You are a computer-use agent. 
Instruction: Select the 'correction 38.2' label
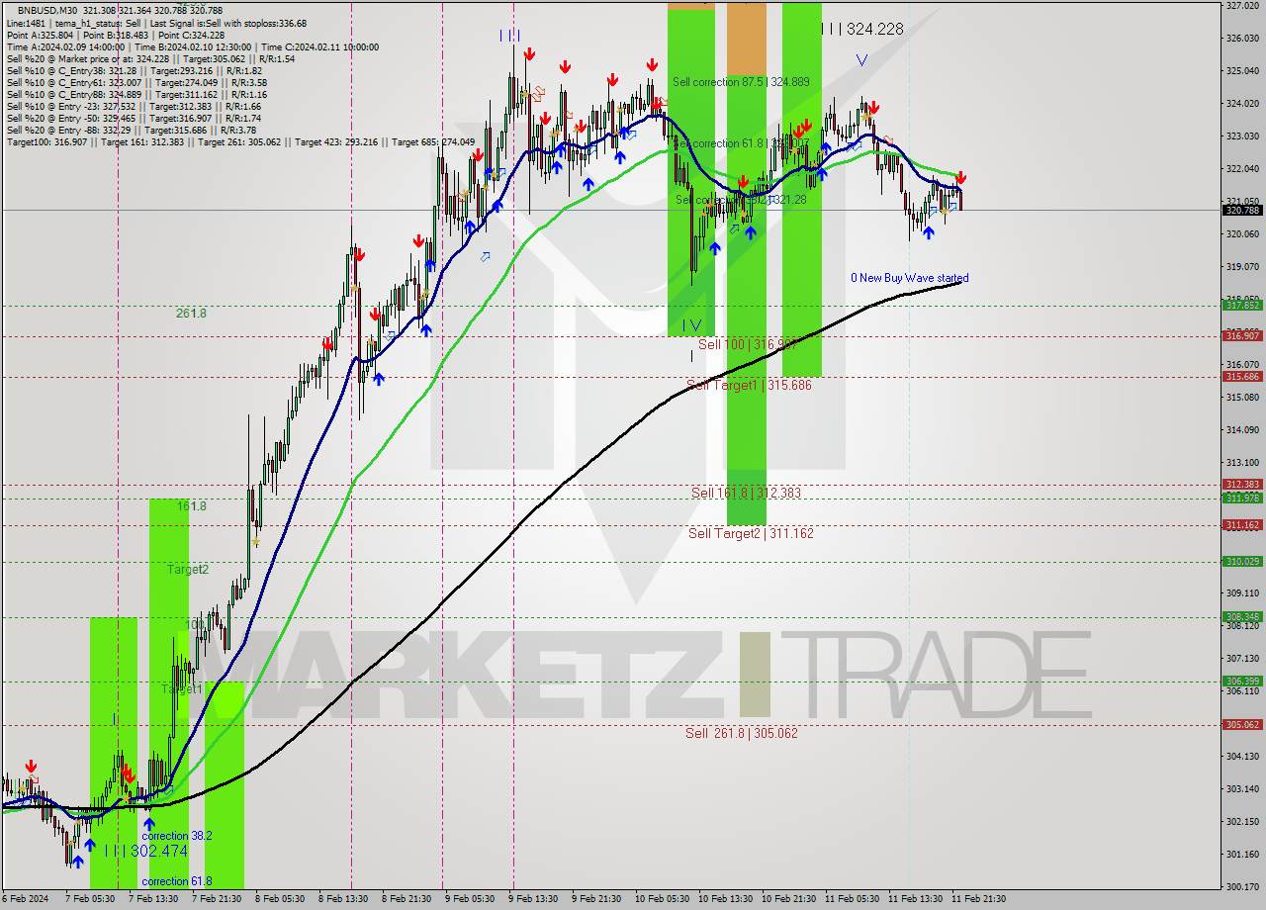176,836
